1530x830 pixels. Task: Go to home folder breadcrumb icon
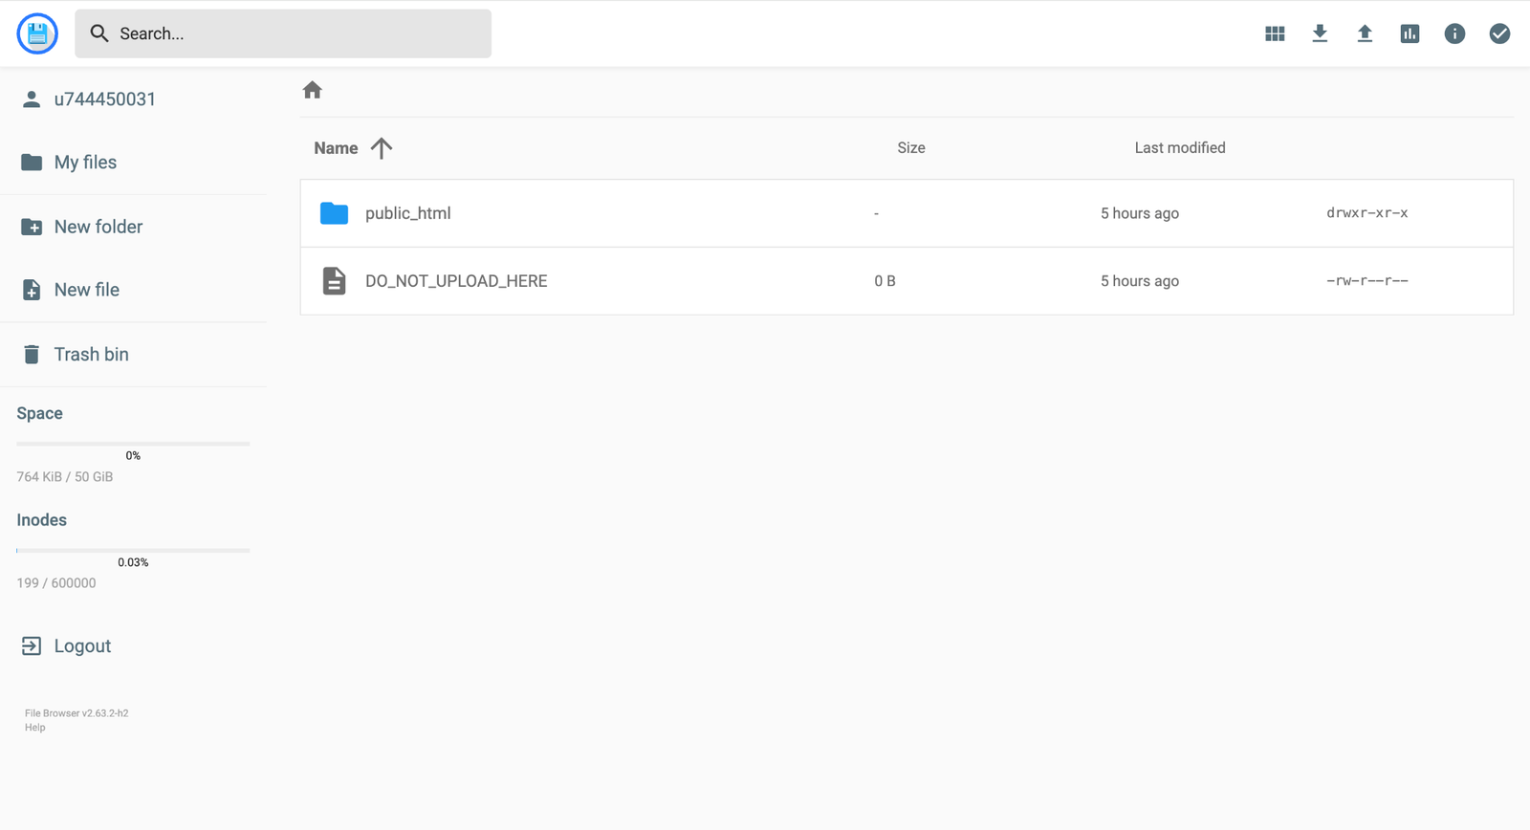pos(313,90)
